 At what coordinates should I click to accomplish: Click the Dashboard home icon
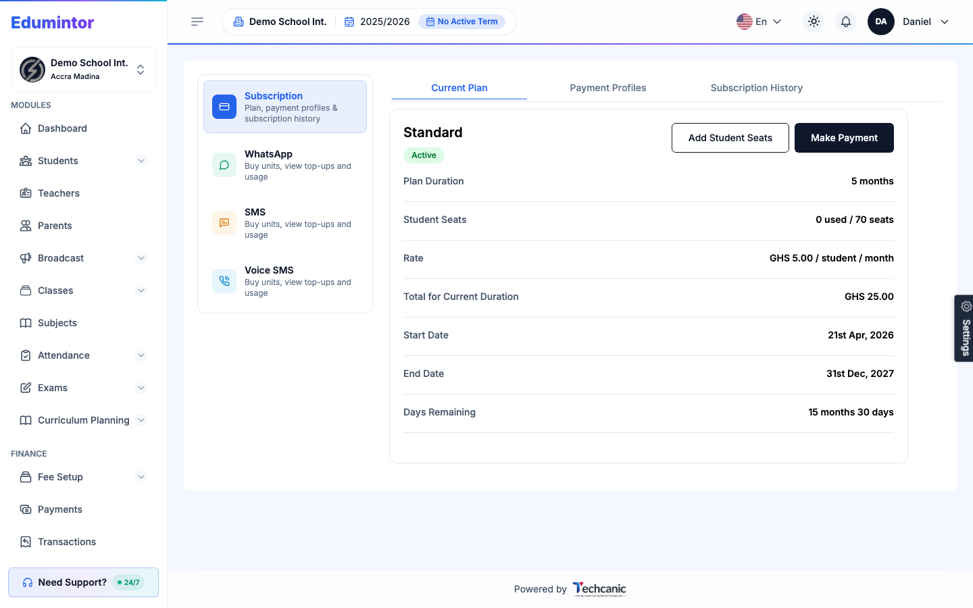click(26, 128)
